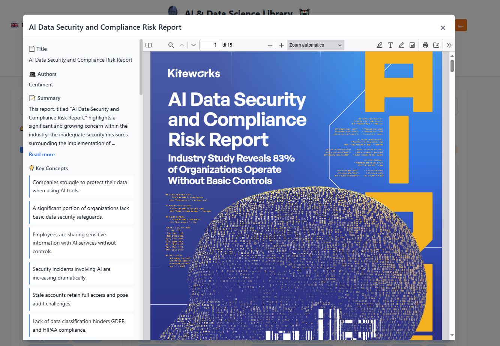Select the Summary section heading
The image size is (500, 346).
[48, 98]
